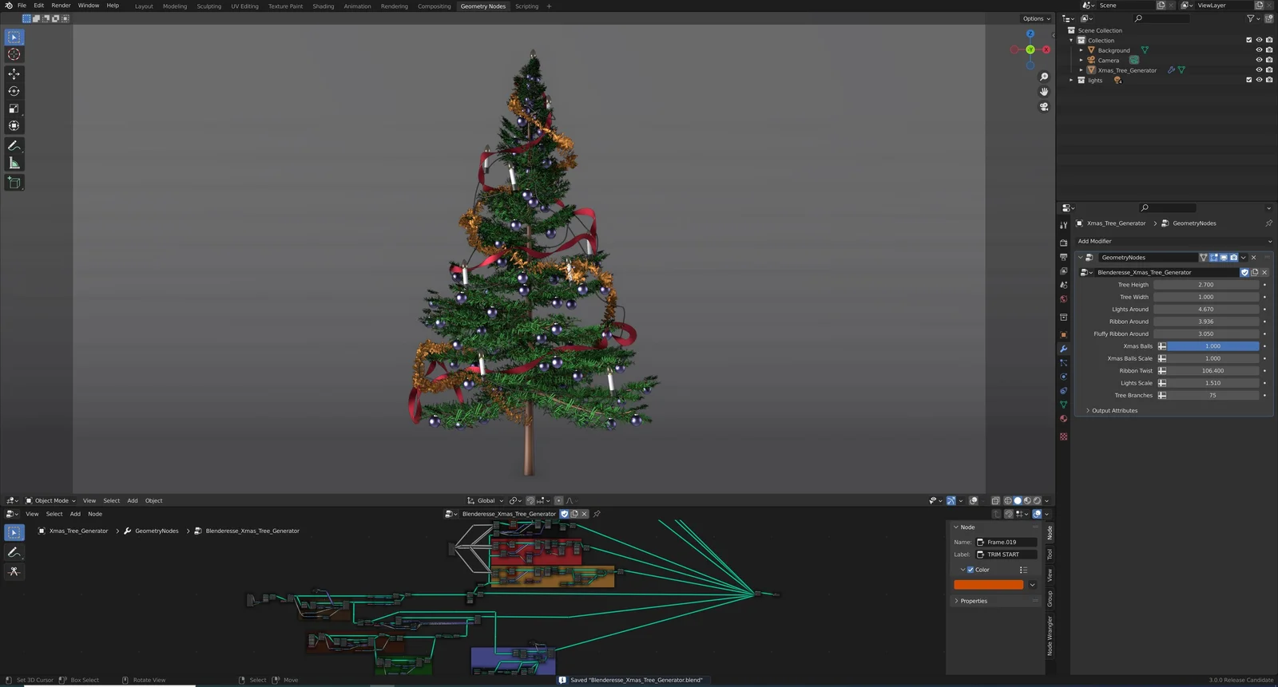Switch to the Shading workspace tab
The width and height of the screenshot is (1278, 687).
point(323,6)
